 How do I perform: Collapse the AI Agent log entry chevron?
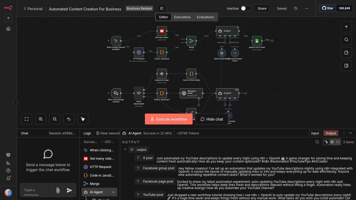pyautogui.click(x=113, y=192)
